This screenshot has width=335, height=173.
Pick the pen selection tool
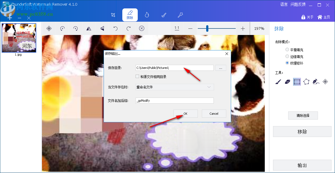[x=316, y=81]
